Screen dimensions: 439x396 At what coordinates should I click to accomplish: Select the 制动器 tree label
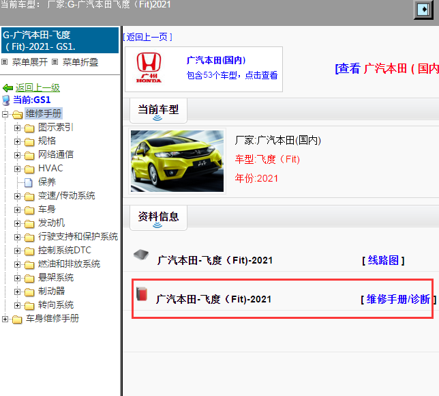point(52,291)
